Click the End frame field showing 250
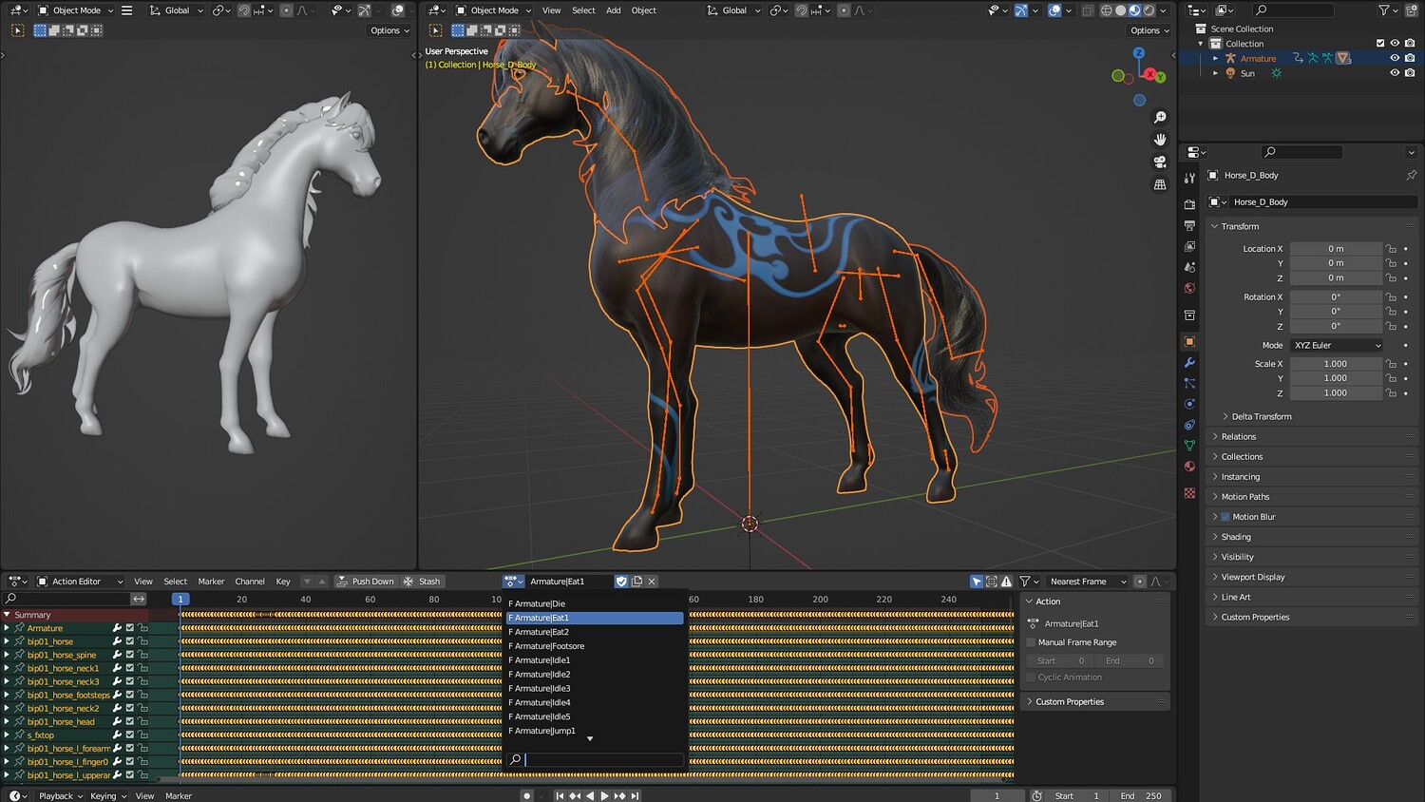Image resolution: width=1425 pixels, height=802 pixels. pyautogui.click(x=1142, y=796)
